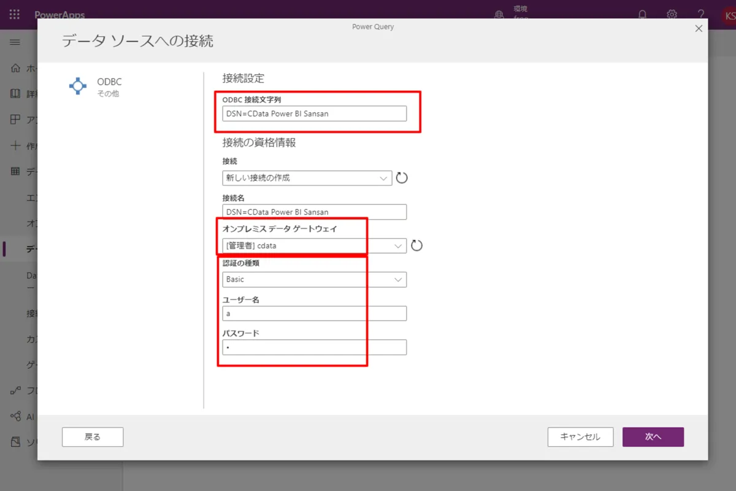Open the Basic 認証の種類 dropdown
Image resolution: width=736 pixels, height=491 pixels.
[x=397, y=279]
